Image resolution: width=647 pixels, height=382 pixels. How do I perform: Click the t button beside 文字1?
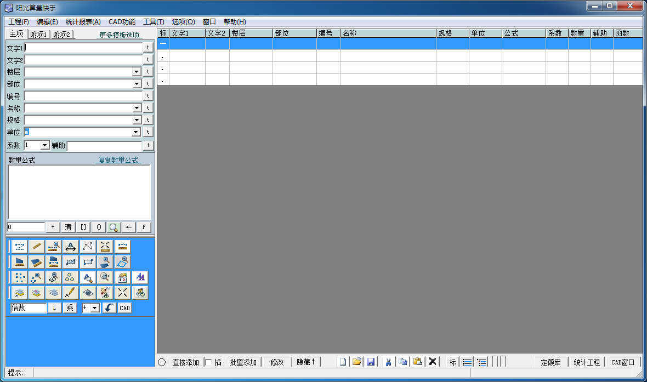tap(147, 48)
